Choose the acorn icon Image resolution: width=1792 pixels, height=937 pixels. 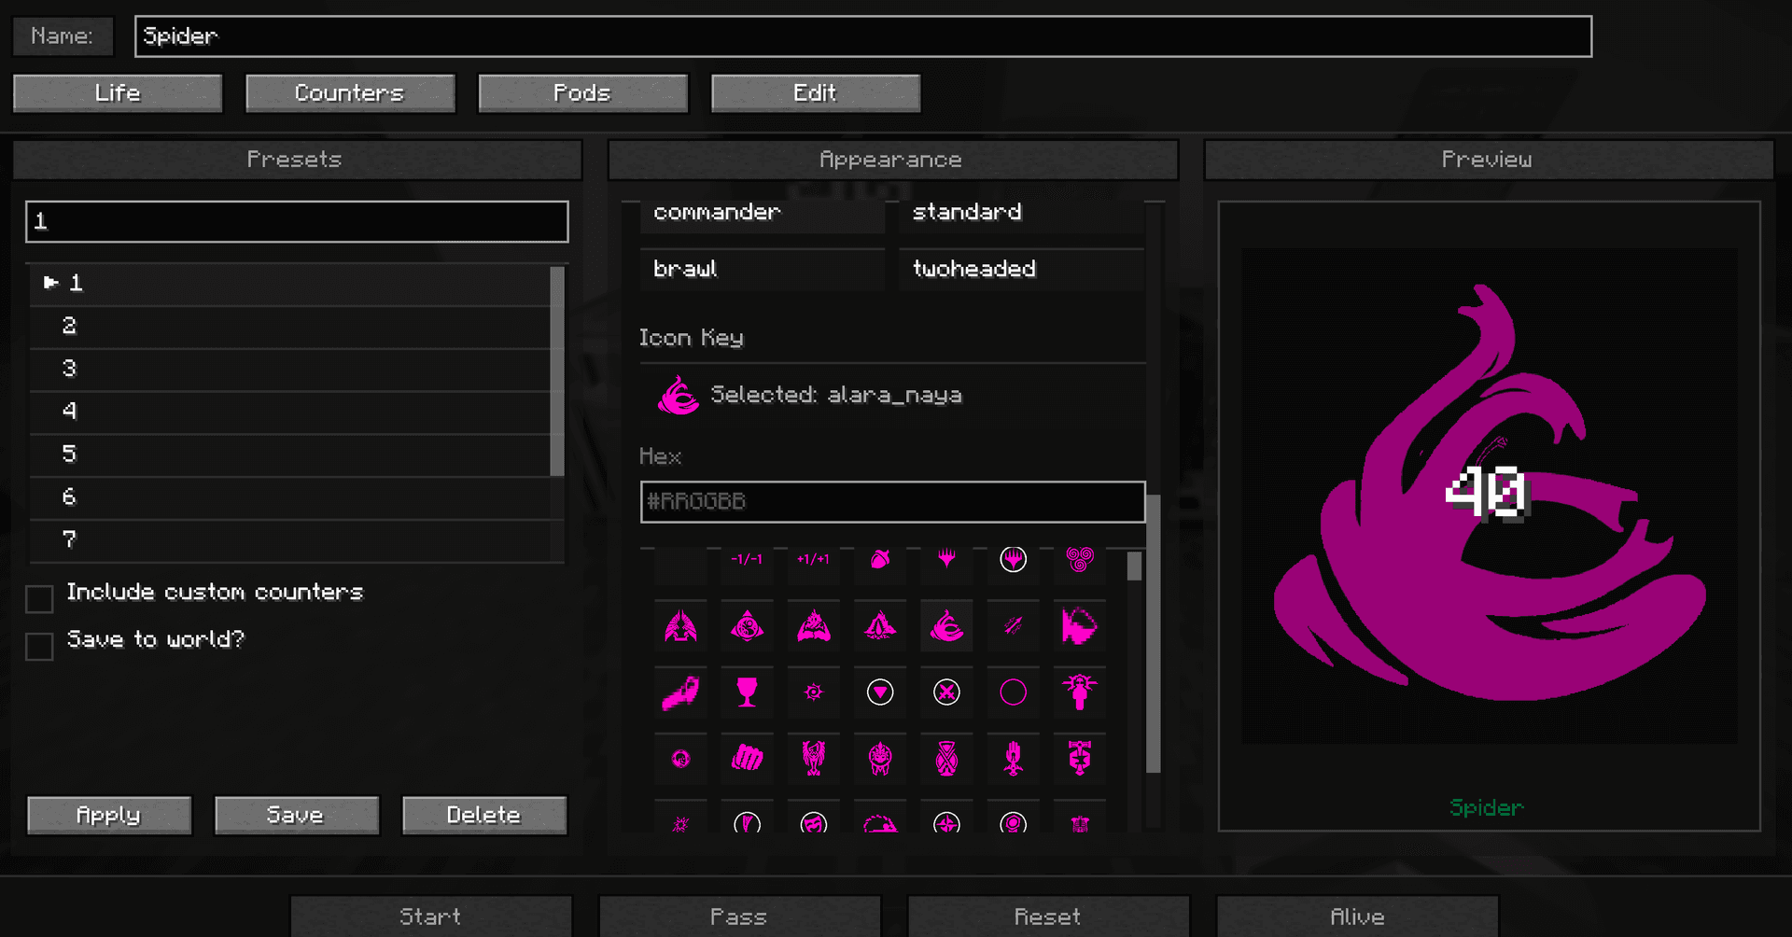[880, 559]
